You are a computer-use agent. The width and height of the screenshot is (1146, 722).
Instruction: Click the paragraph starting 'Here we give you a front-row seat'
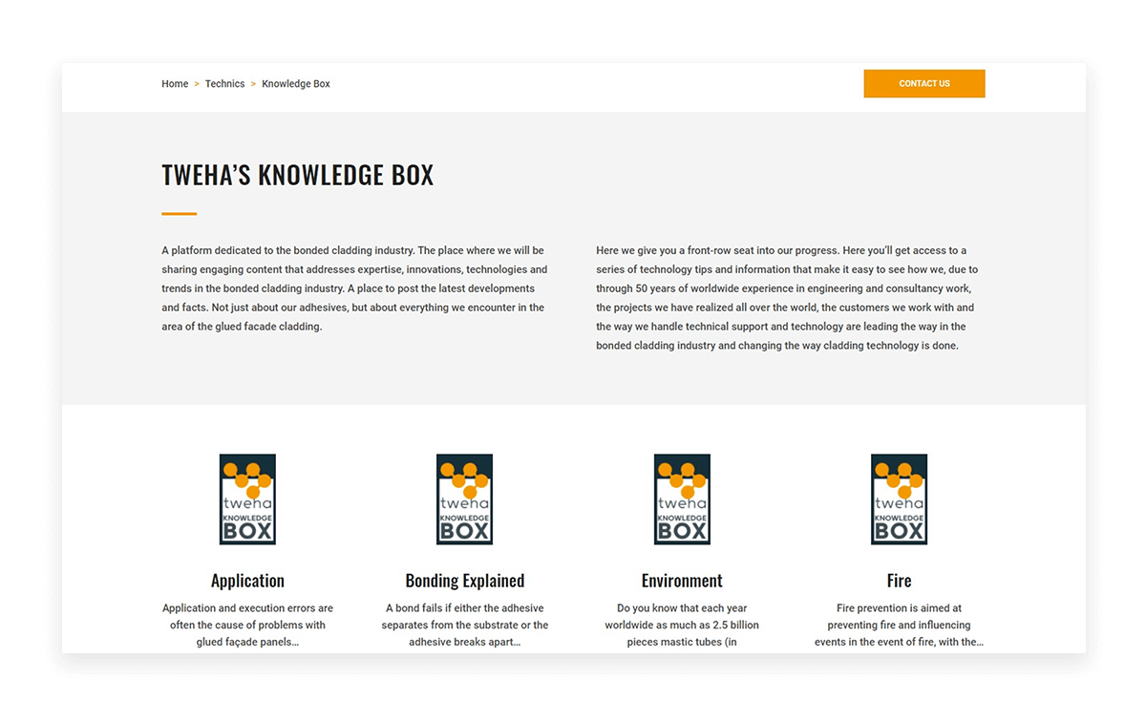[x=787, y=298]
